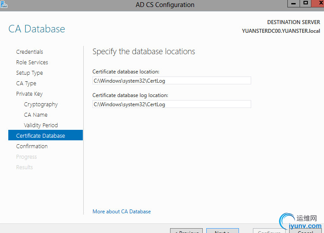
Task: Navigate to the CA Name sub-step
Action: 35,115
